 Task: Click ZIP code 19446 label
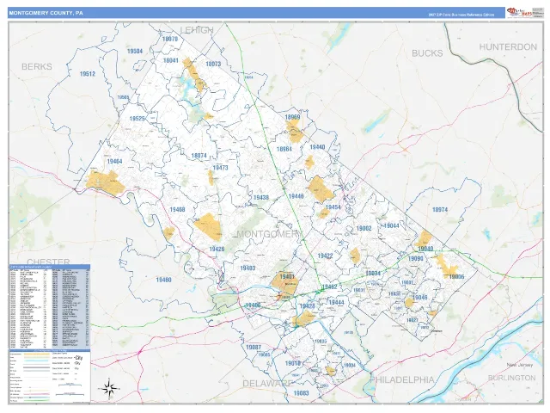[x=296, y=196]
